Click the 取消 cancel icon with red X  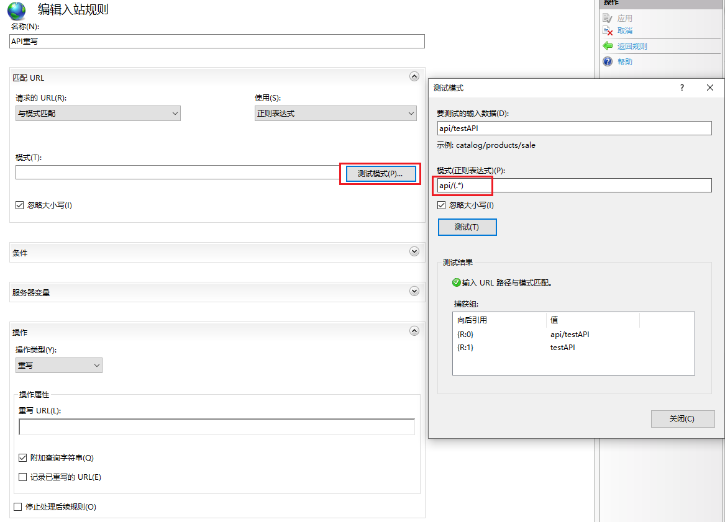click(x=608, y=31)
